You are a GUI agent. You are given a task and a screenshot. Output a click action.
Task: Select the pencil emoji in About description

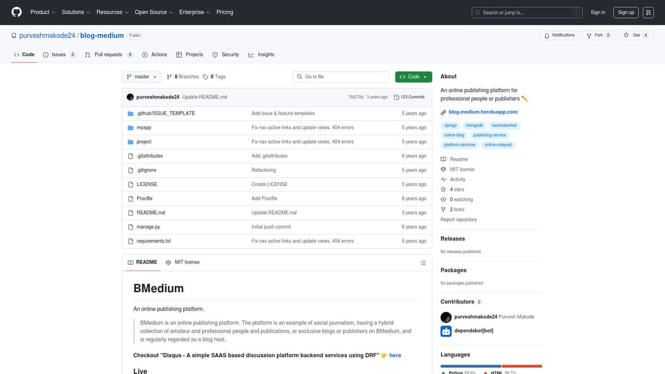tap(525, 98)
